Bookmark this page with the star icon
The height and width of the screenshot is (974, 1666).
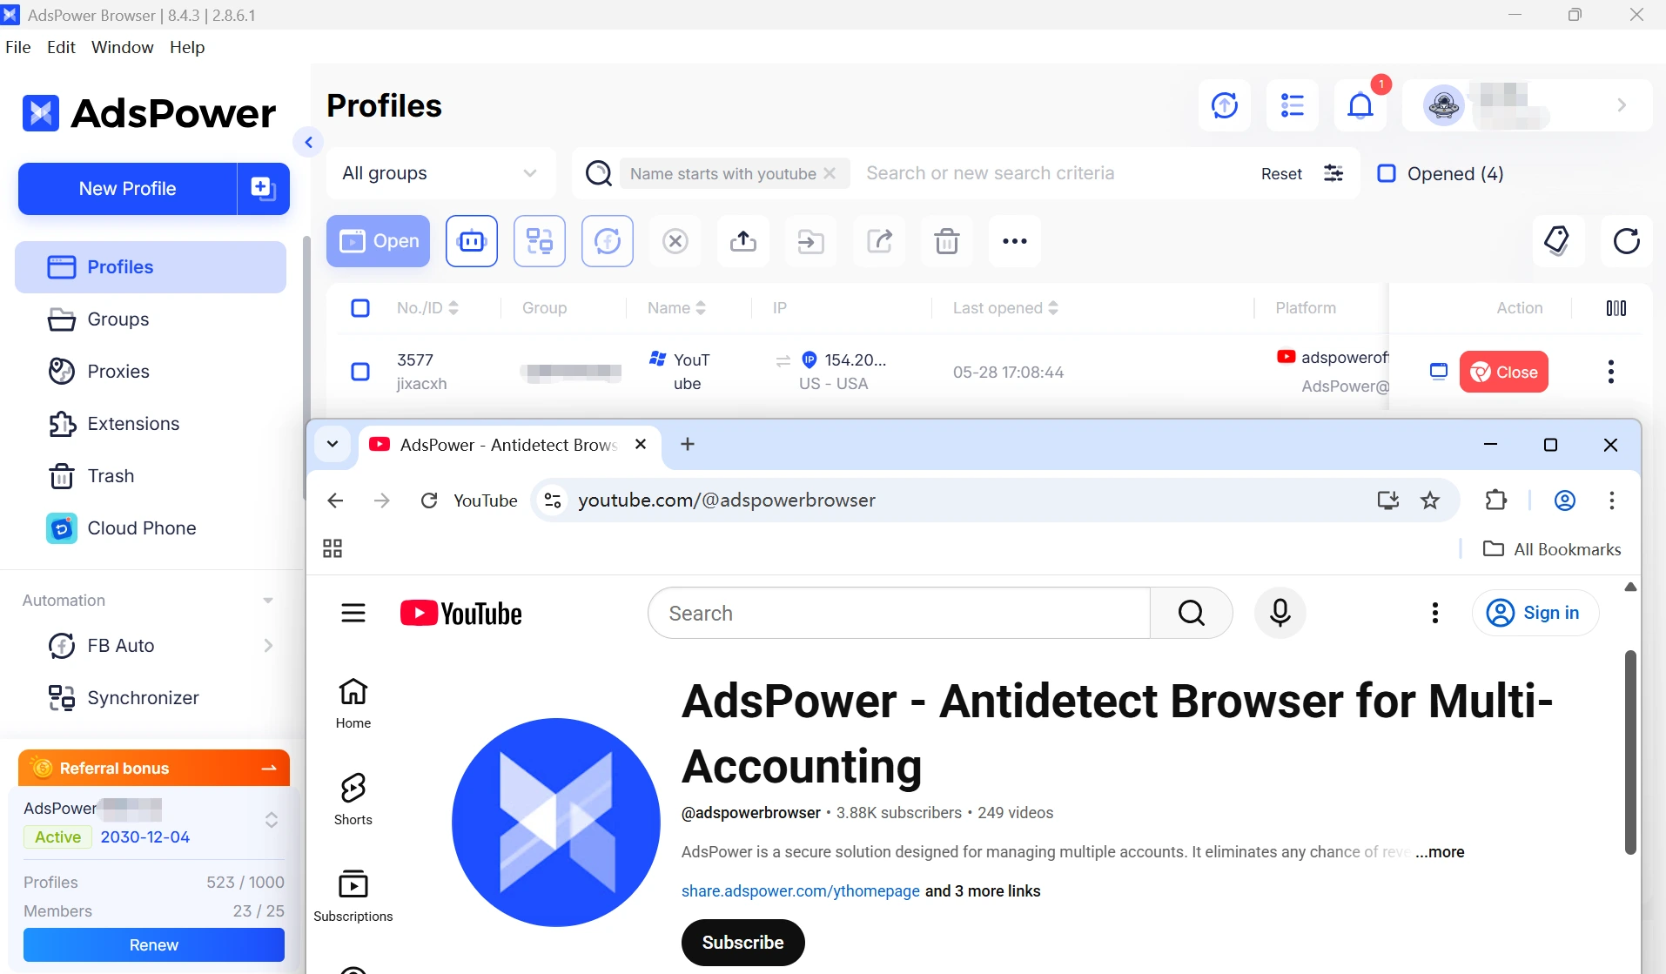point(1430,500)
